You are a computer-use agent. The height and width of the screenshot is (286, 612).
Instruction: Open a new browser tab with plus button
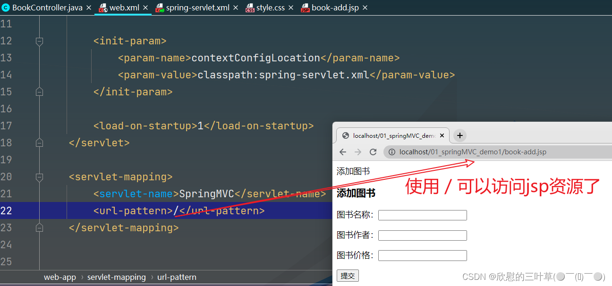click(x=459, y=135)
